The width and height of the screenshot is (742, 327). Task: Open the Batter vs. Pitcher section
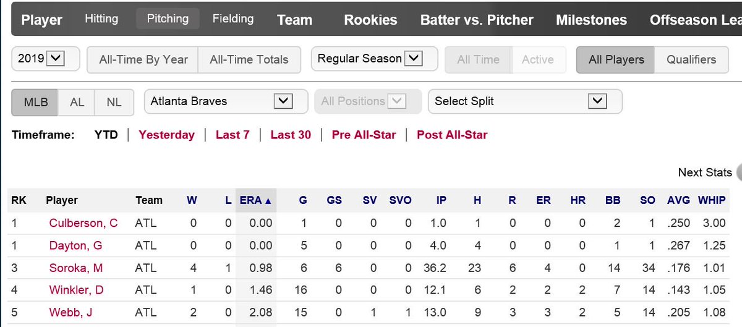tap(477, 20)
